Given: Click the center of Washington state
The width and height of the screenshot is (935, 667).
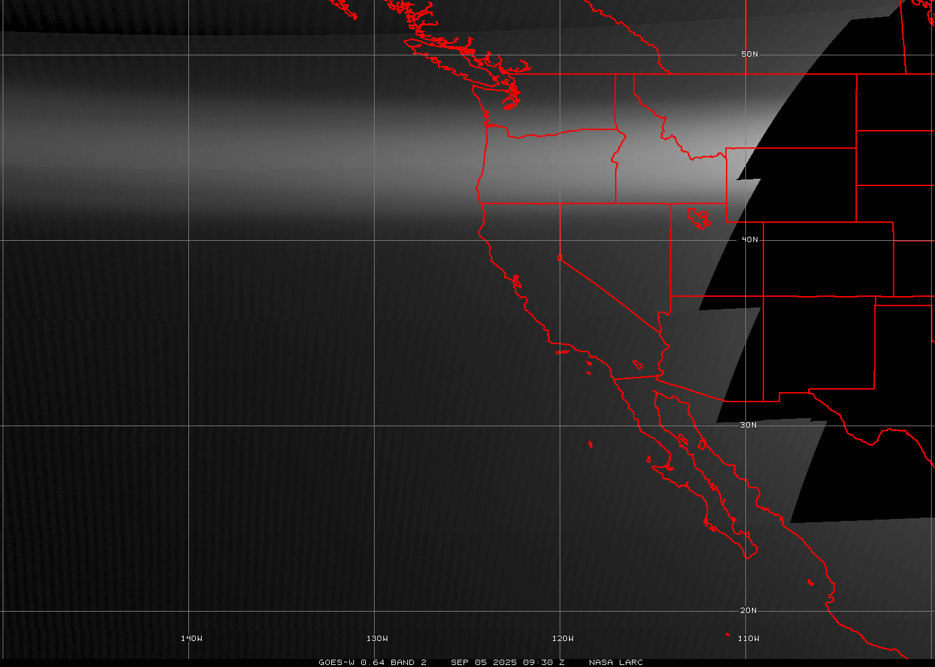Looking at the screenshot, I should point(561,103).
